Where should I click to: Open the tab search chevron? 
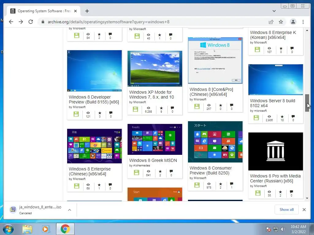point(274,11)
